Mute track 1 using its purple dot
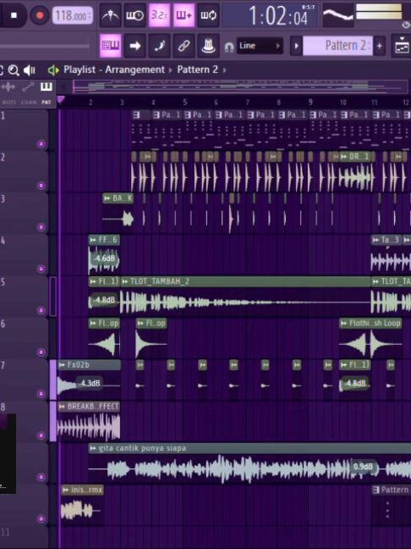Viewport: 411px width, 549px height. coord(41,144)
